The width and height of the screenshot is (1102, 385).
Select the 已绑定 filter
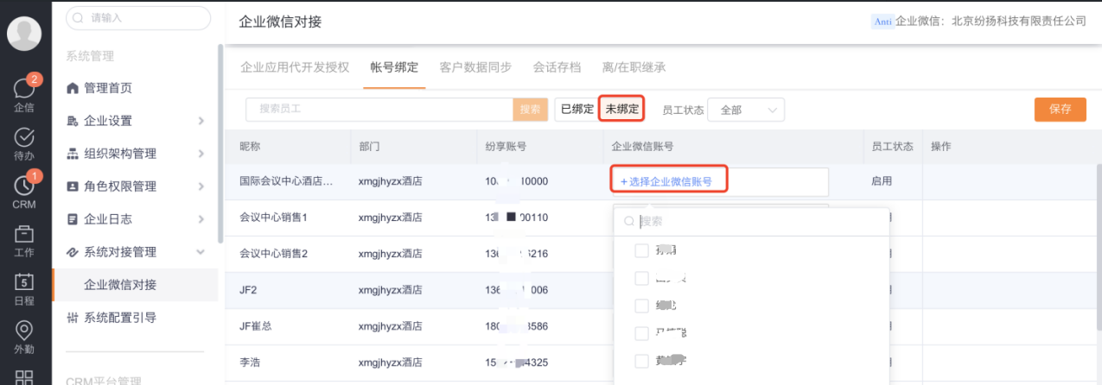576,110
